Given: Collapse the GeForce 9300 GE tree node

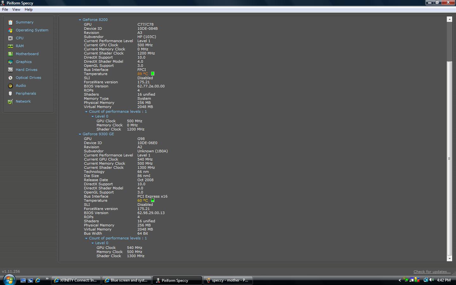Looking at the screenshot, I should point(80,134).
